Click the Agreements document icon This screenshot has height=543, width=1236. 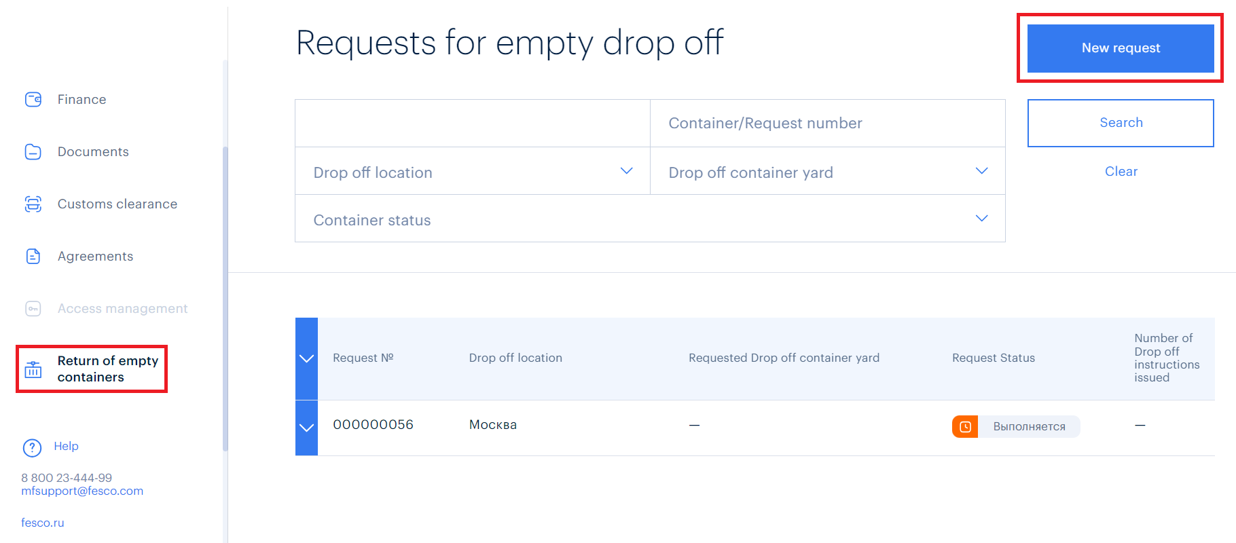click(x=33, y=257)
